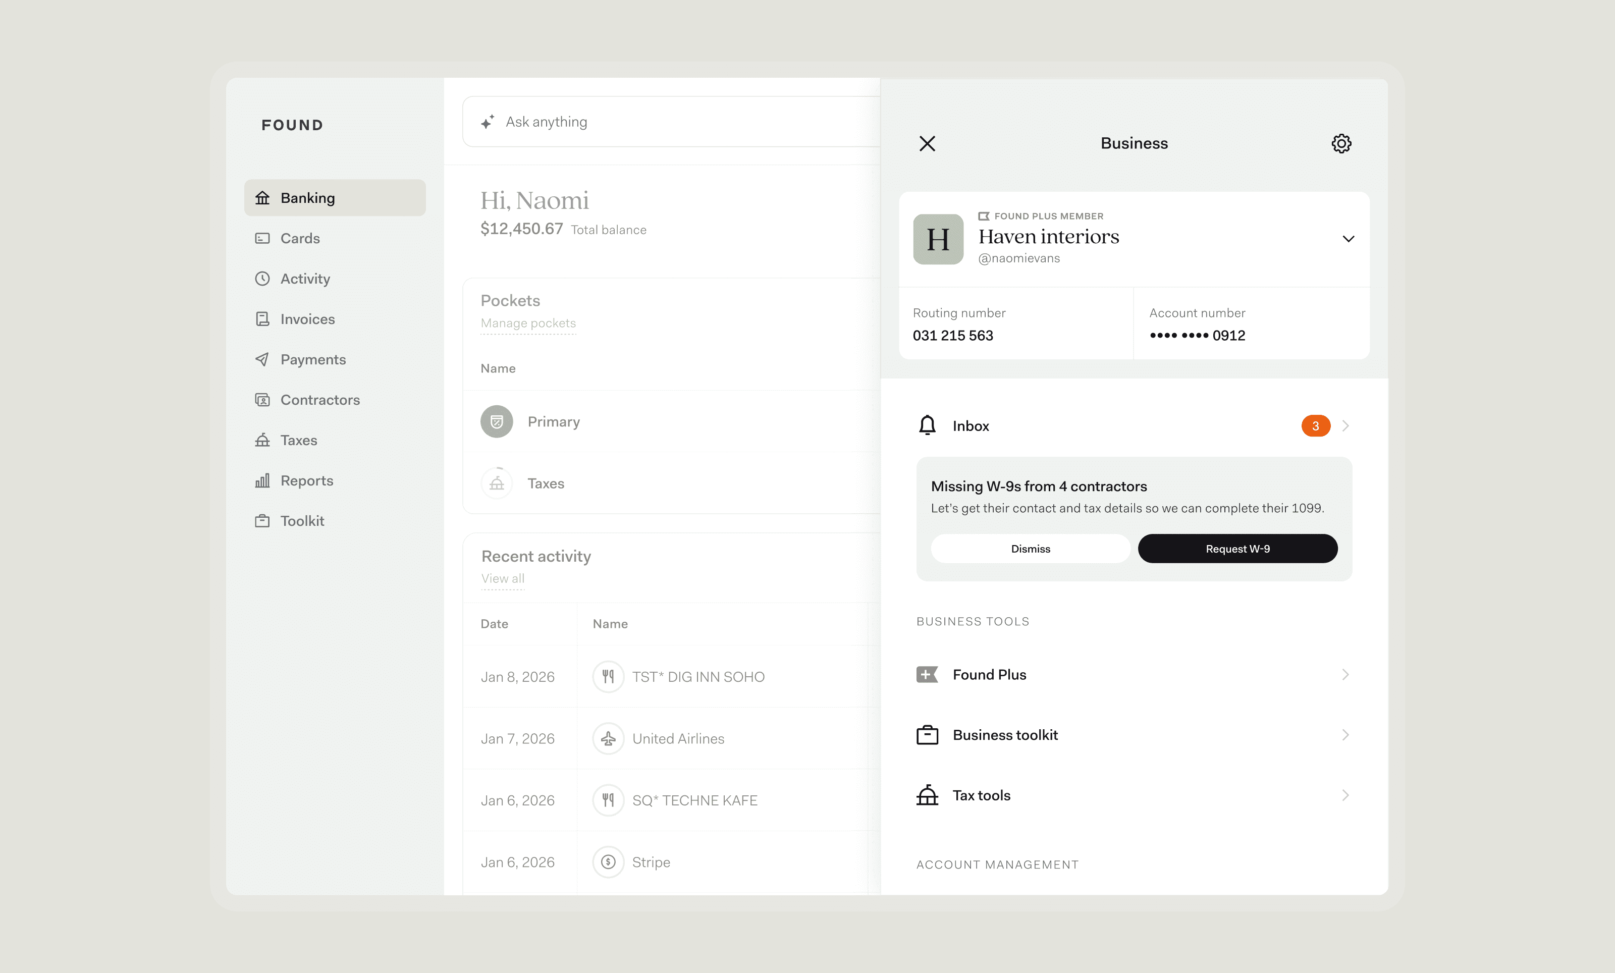This screenshot has height=973, width=1615.
Task: Open Tax tools via right chevron
Action: pos(1345,795)
